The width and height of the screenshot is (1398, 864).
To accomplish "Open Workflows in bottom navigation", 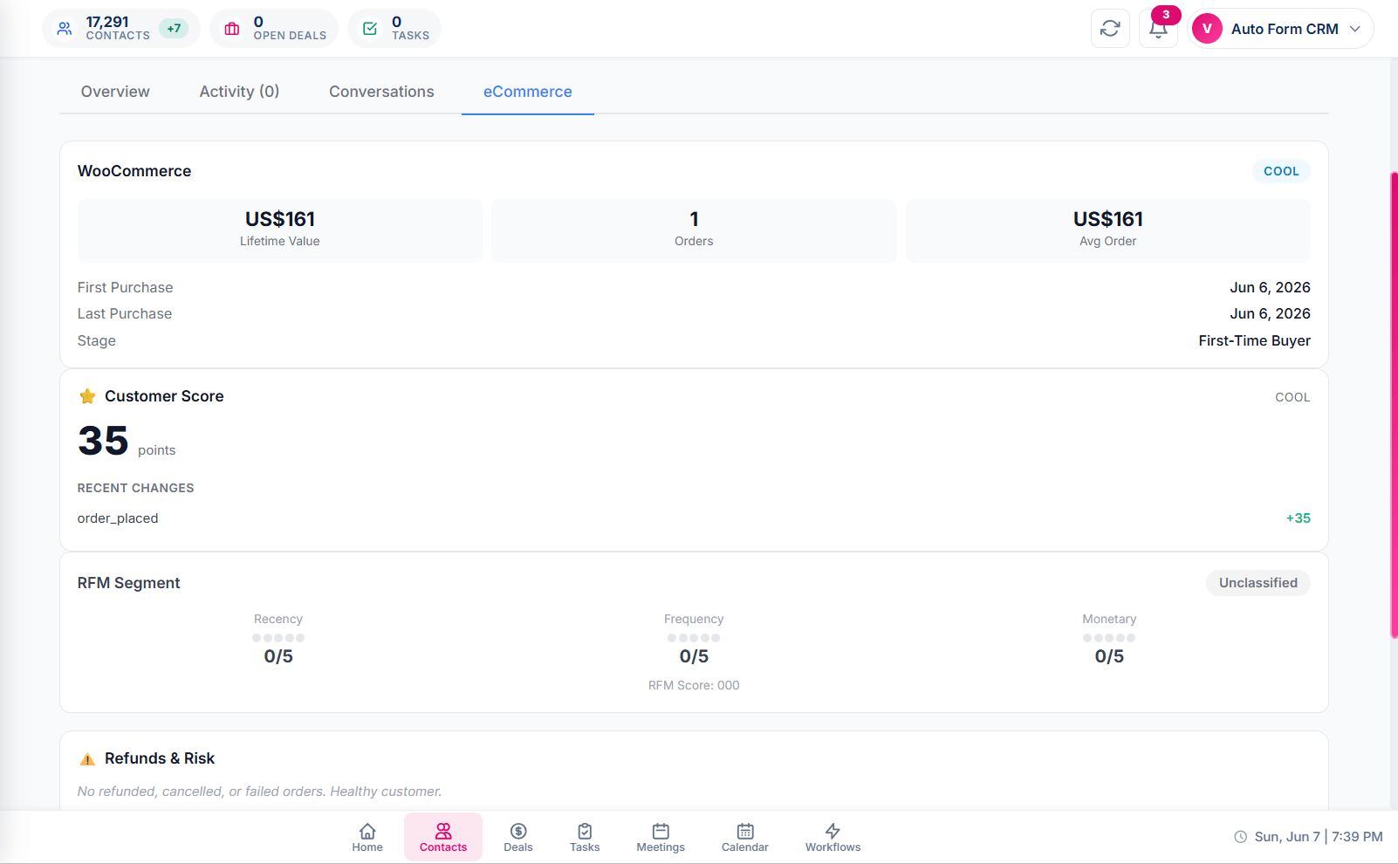I will tap(833, 837).
